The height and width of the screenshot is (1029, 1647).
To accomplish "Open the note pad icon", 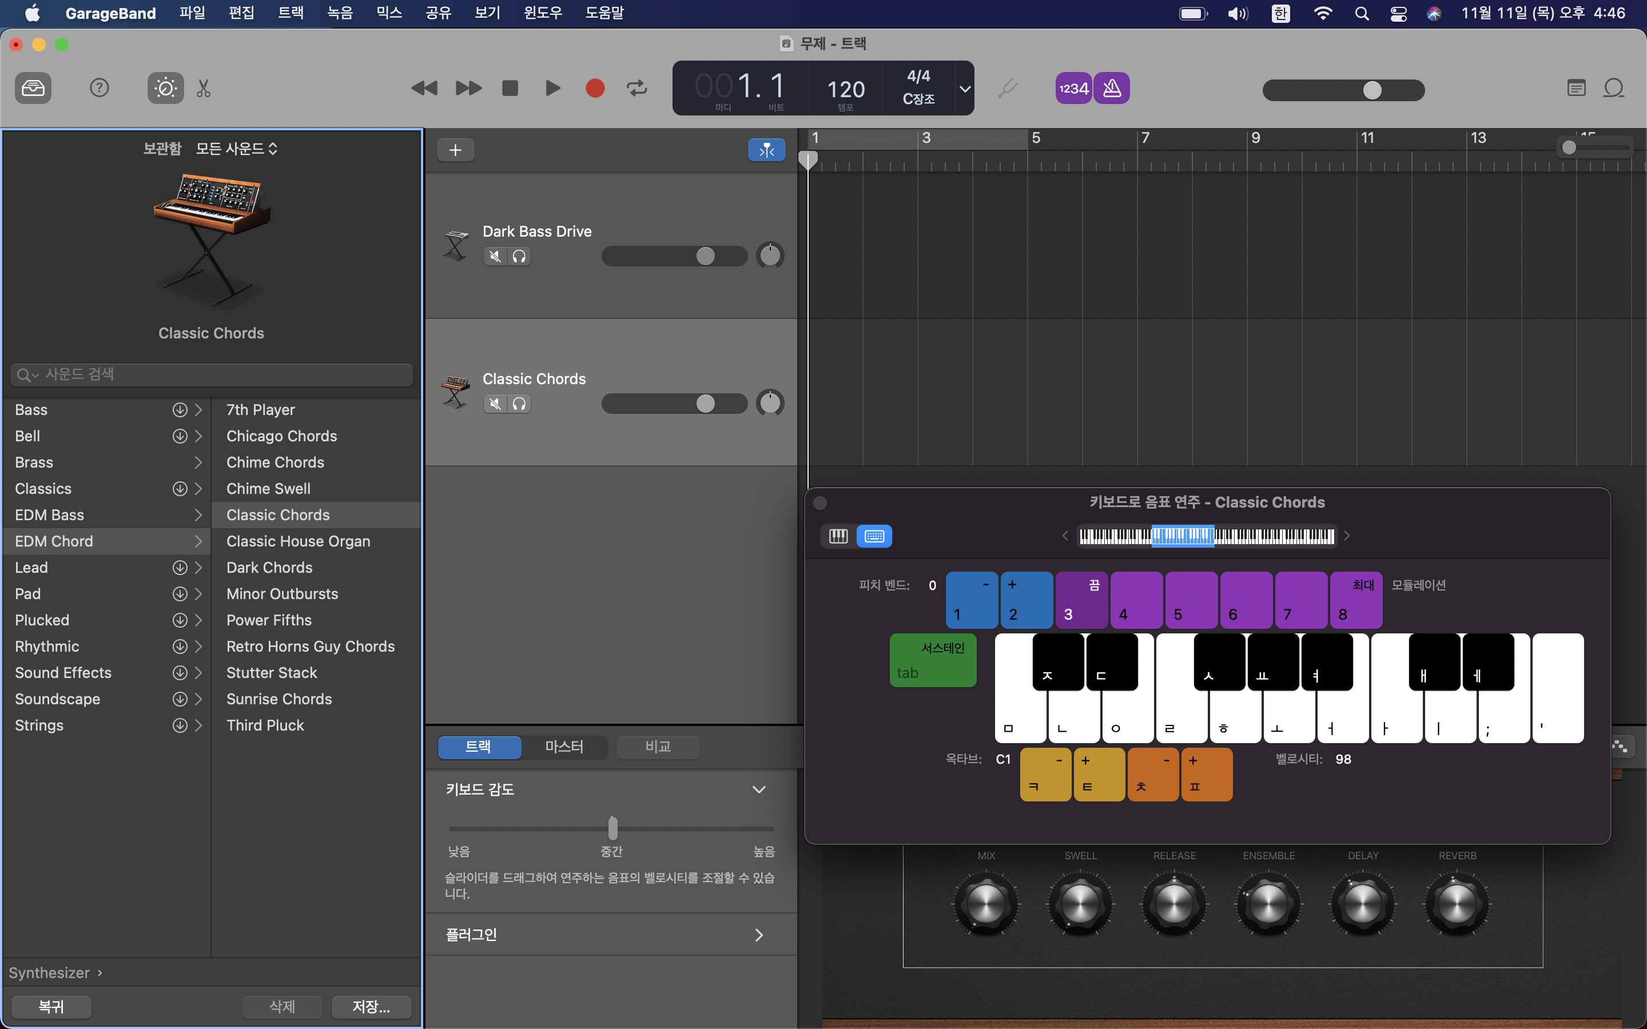I will pyautogui.click(x=1576, y=89).
